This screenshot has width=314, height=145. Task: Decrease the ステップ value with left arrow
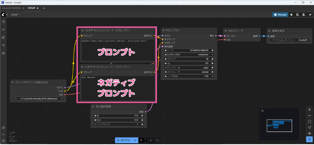pos(165,59)
